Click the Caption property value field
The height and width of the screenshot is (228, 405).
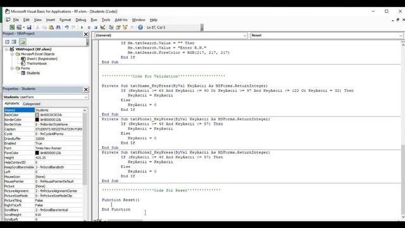click(x=59, y=129)
